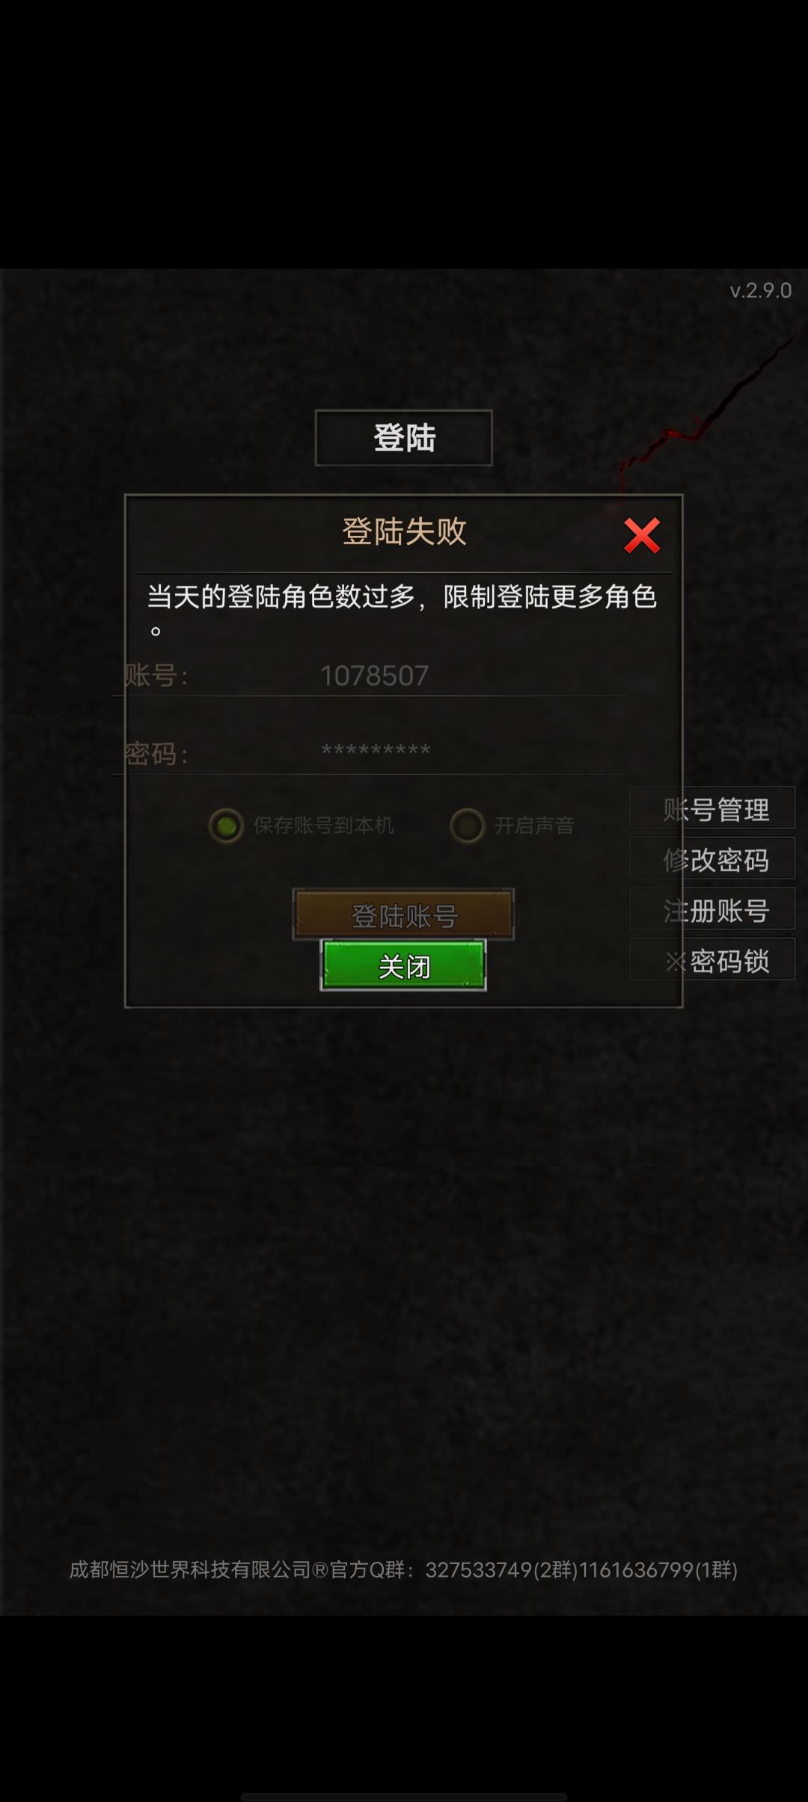Open the 修改密码 change password option
Screen dimensions: 808x1802
tap(712, 858)
